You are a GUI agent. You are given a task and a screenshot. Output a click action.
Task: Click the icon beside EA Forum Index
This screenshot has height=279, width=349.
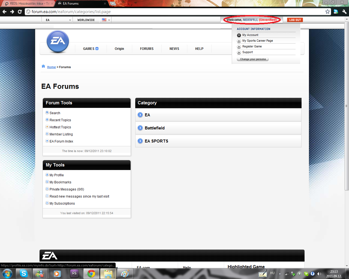coord(47,141)
